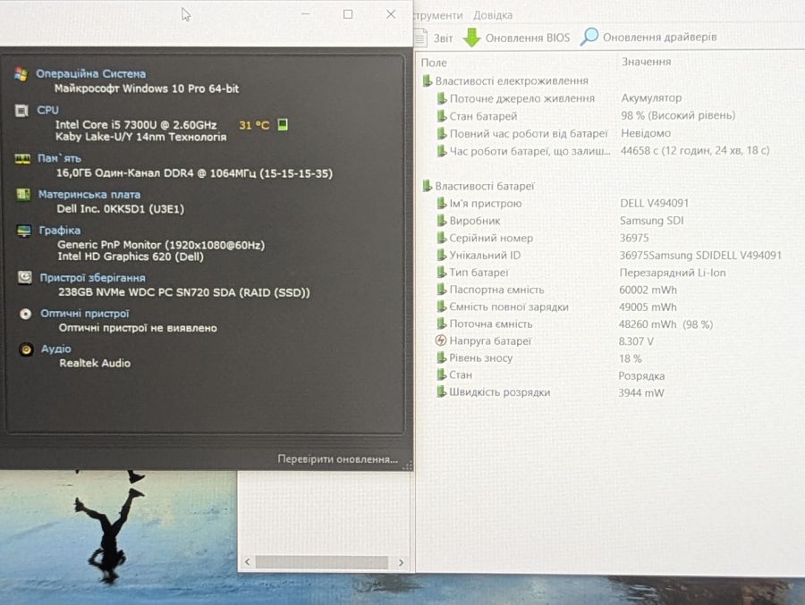
Task: Click the 60002 mWh value
Action: (648, 290)
